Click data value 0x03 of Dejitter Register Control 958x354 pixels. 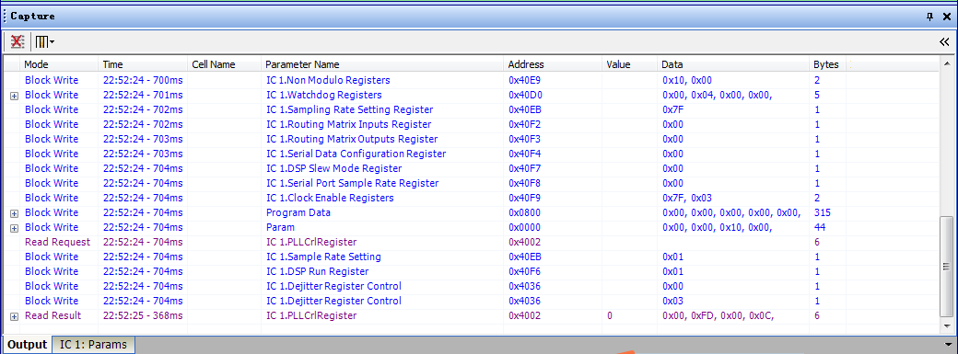point(672,301)
